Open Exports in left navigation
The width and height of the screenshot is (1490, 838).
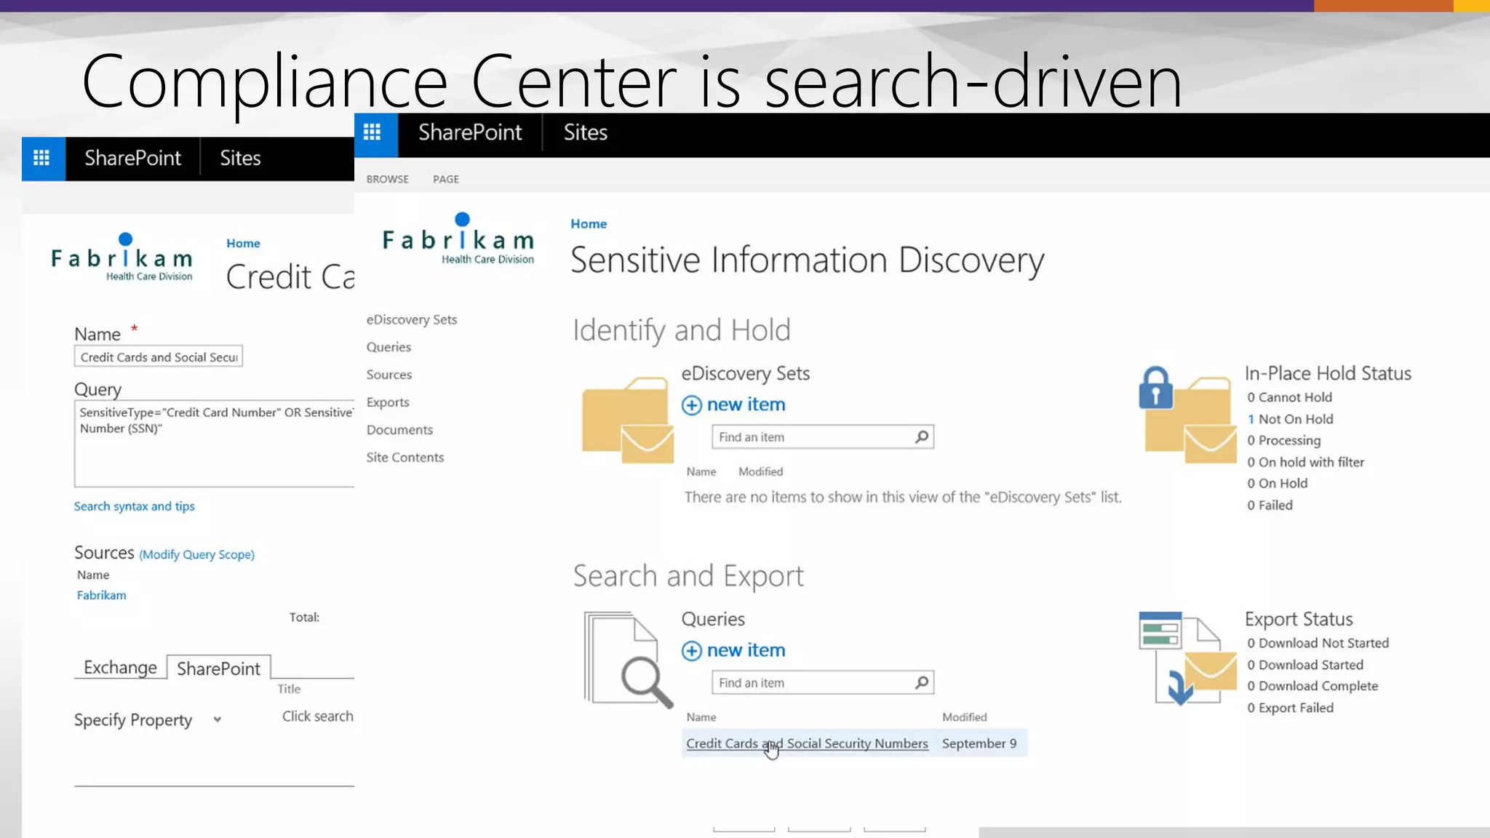[x=388, y=402]
